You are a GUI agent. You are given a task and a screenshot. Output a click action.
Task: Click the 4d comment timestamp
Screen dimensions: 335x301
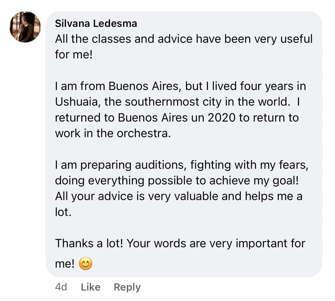[x=61, y=287]
